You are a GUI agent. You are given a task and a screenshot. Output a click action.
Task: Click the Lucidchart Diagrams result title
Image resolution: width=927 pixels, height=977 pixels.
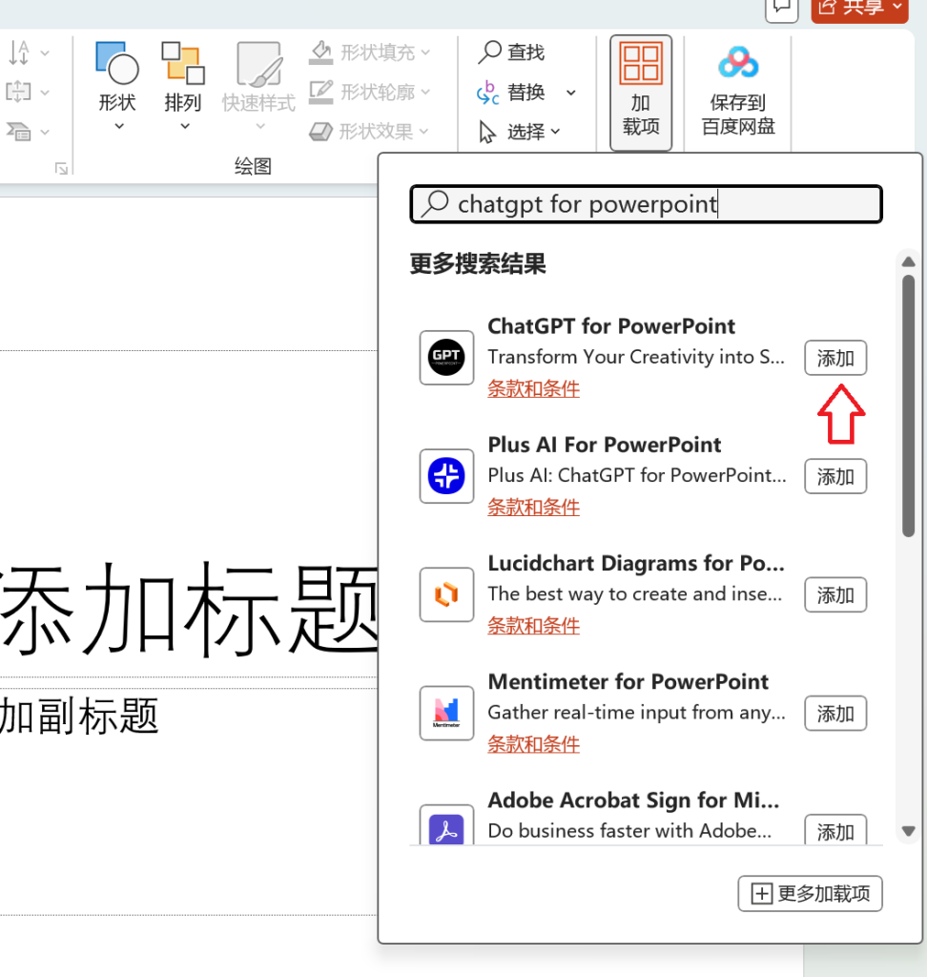coord(636,563)
